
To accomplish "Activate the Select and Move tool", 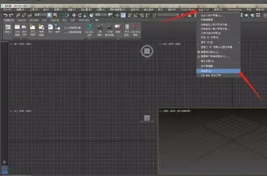I will [74, 15].
